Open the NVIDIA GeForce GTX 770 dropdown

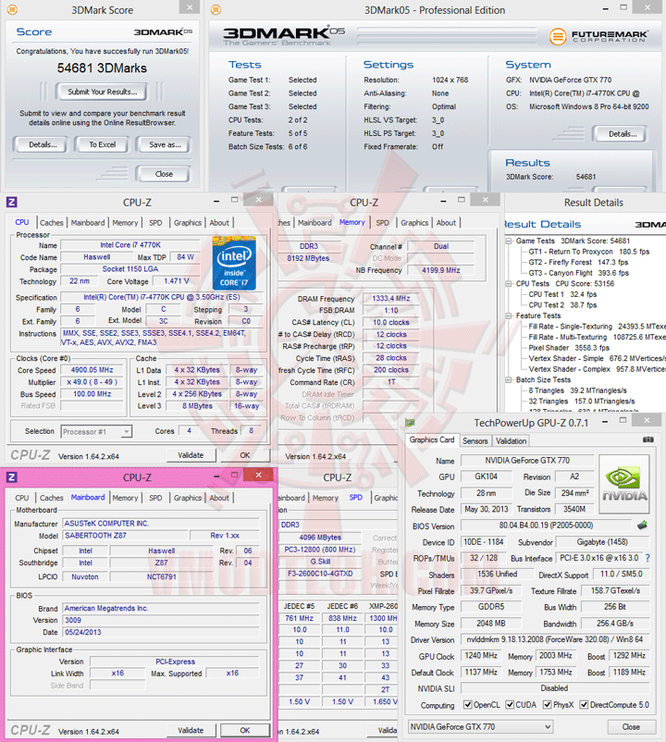[481, 726]
